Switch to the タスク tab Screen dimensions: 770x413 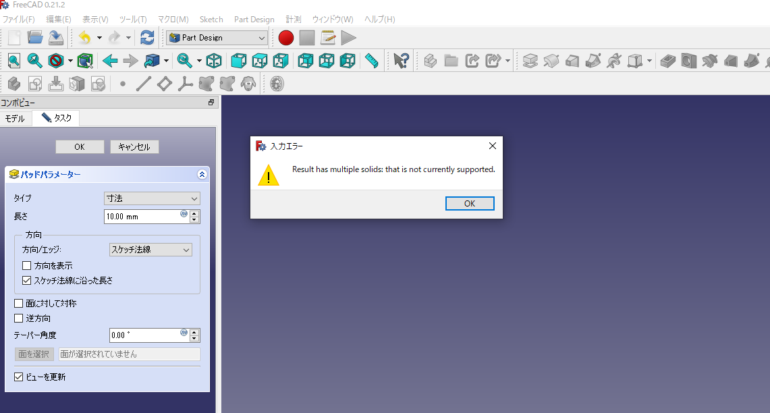[56, 118]
